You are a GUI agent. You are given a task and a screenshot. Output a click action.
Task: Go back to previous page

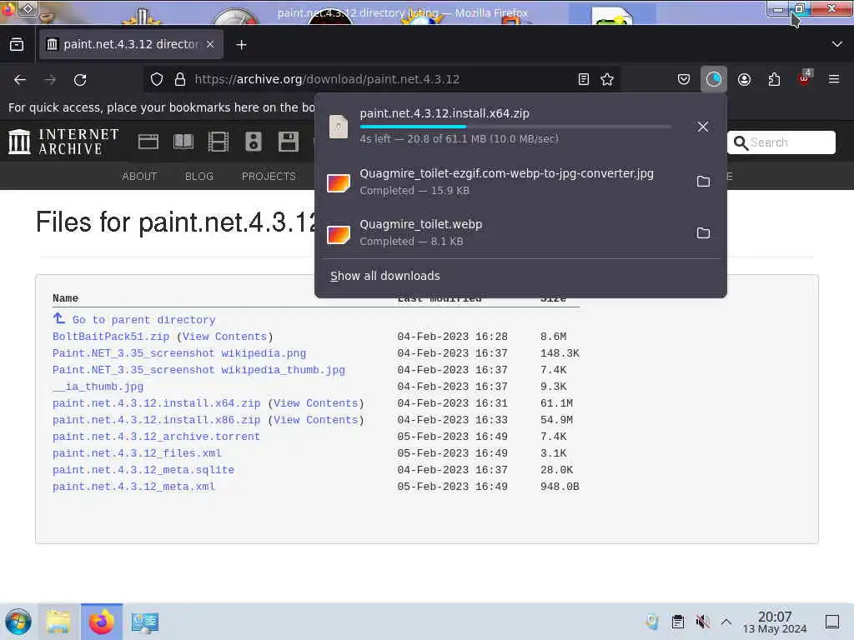(20, 79)
